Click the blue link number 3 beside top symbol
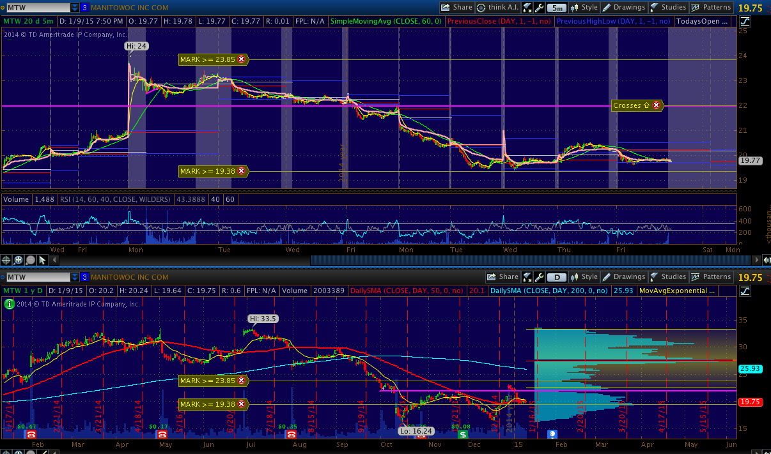Image resolution: width=771 pixels, height=454 pixels. 84,8
